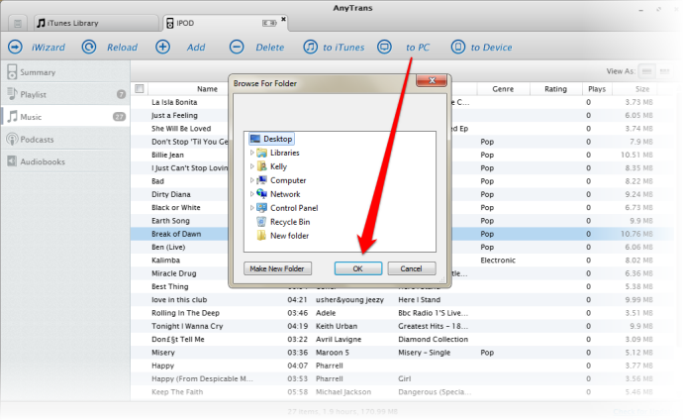Click the Delete minus icon

pyautogui.click(x=237, y=47)
